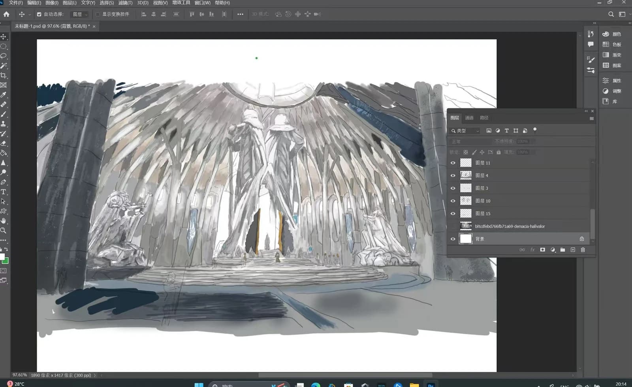Select the Brush tool
The width and height of the screenshot is (632, 387).
pyautogui.click(x=4, y=114)
